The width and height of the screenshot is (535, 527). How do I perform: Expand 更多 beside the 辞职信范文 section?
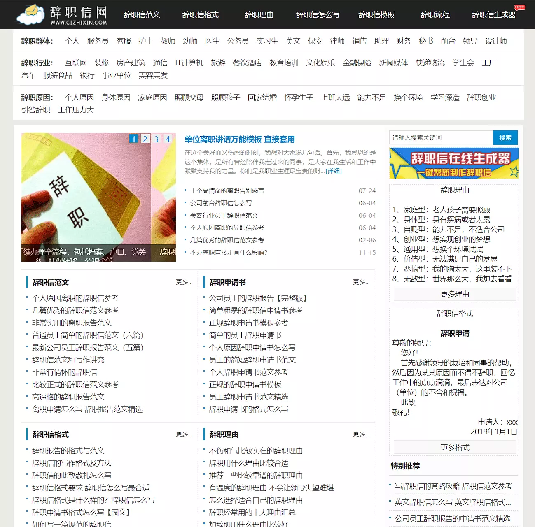[184, 282]
